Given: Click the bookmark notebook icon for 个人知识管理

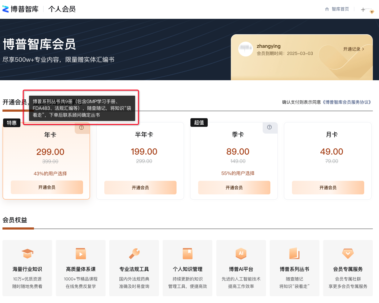Looking at the screenshot, I should 188,254.
